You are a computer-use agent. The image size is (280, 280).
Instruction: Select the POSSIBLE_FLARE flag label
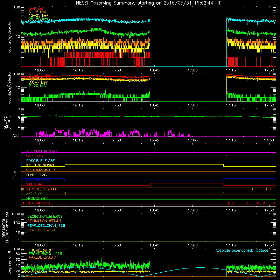click(x=40, y=161)
